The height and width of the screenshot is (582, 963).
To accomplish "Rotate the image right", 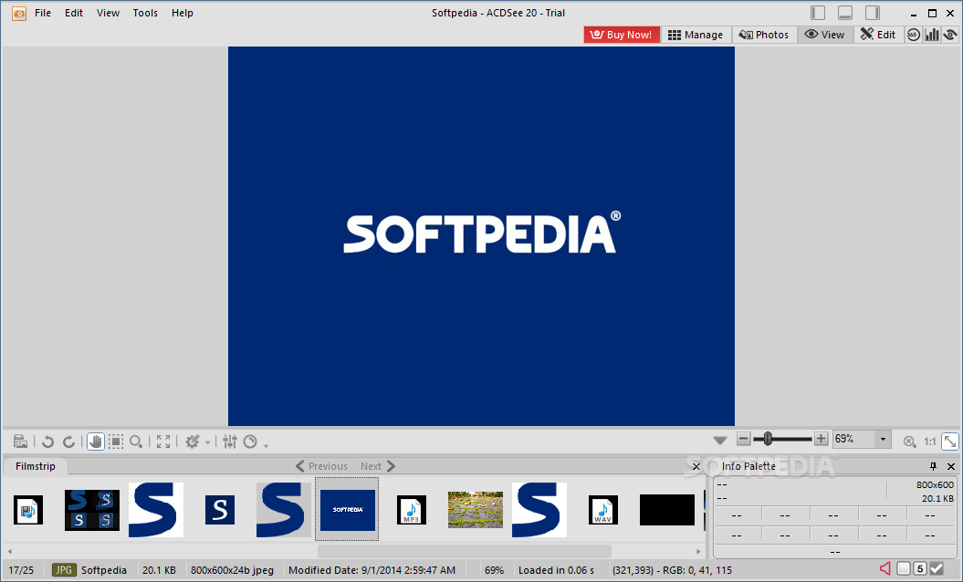I will point(68,441).
